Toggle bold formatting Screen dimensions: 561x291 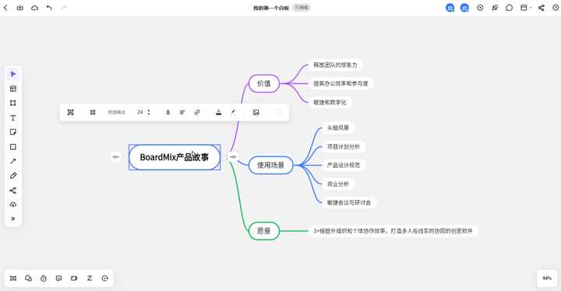[x=168, y=112]
